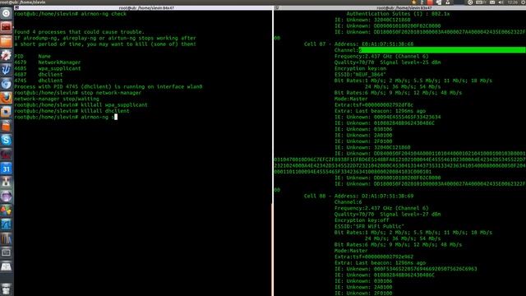Click the text 'Encryption key:on'
The height and width of the screenshot is (296, 526).
pos(360,68)
